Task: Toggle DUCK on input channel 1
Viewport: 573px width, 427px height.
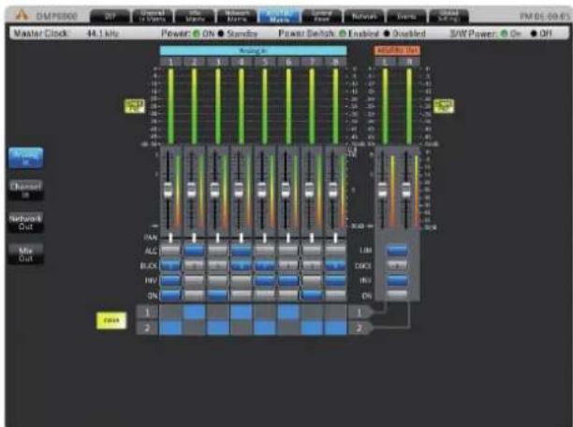Action: (x=170, y=265)
